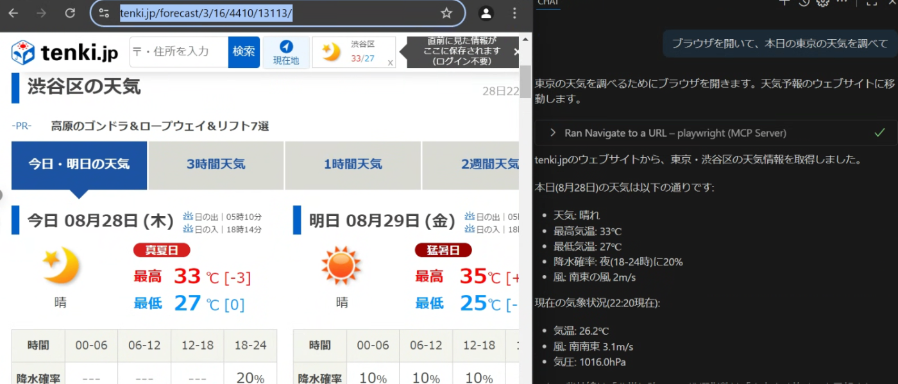Screen dimensions: 898x384
Task: Open PR link 高原のゴンドラ&ロープウェイ&リフト7選
Action: click(x=160, y=126)
